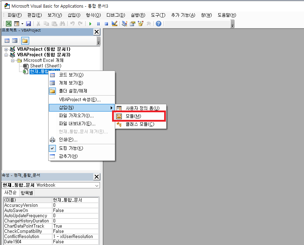This screenshot has height=245, width=304.
Task: Expand 삽입(N) submenu in context menu
Action: click(82, 107)
